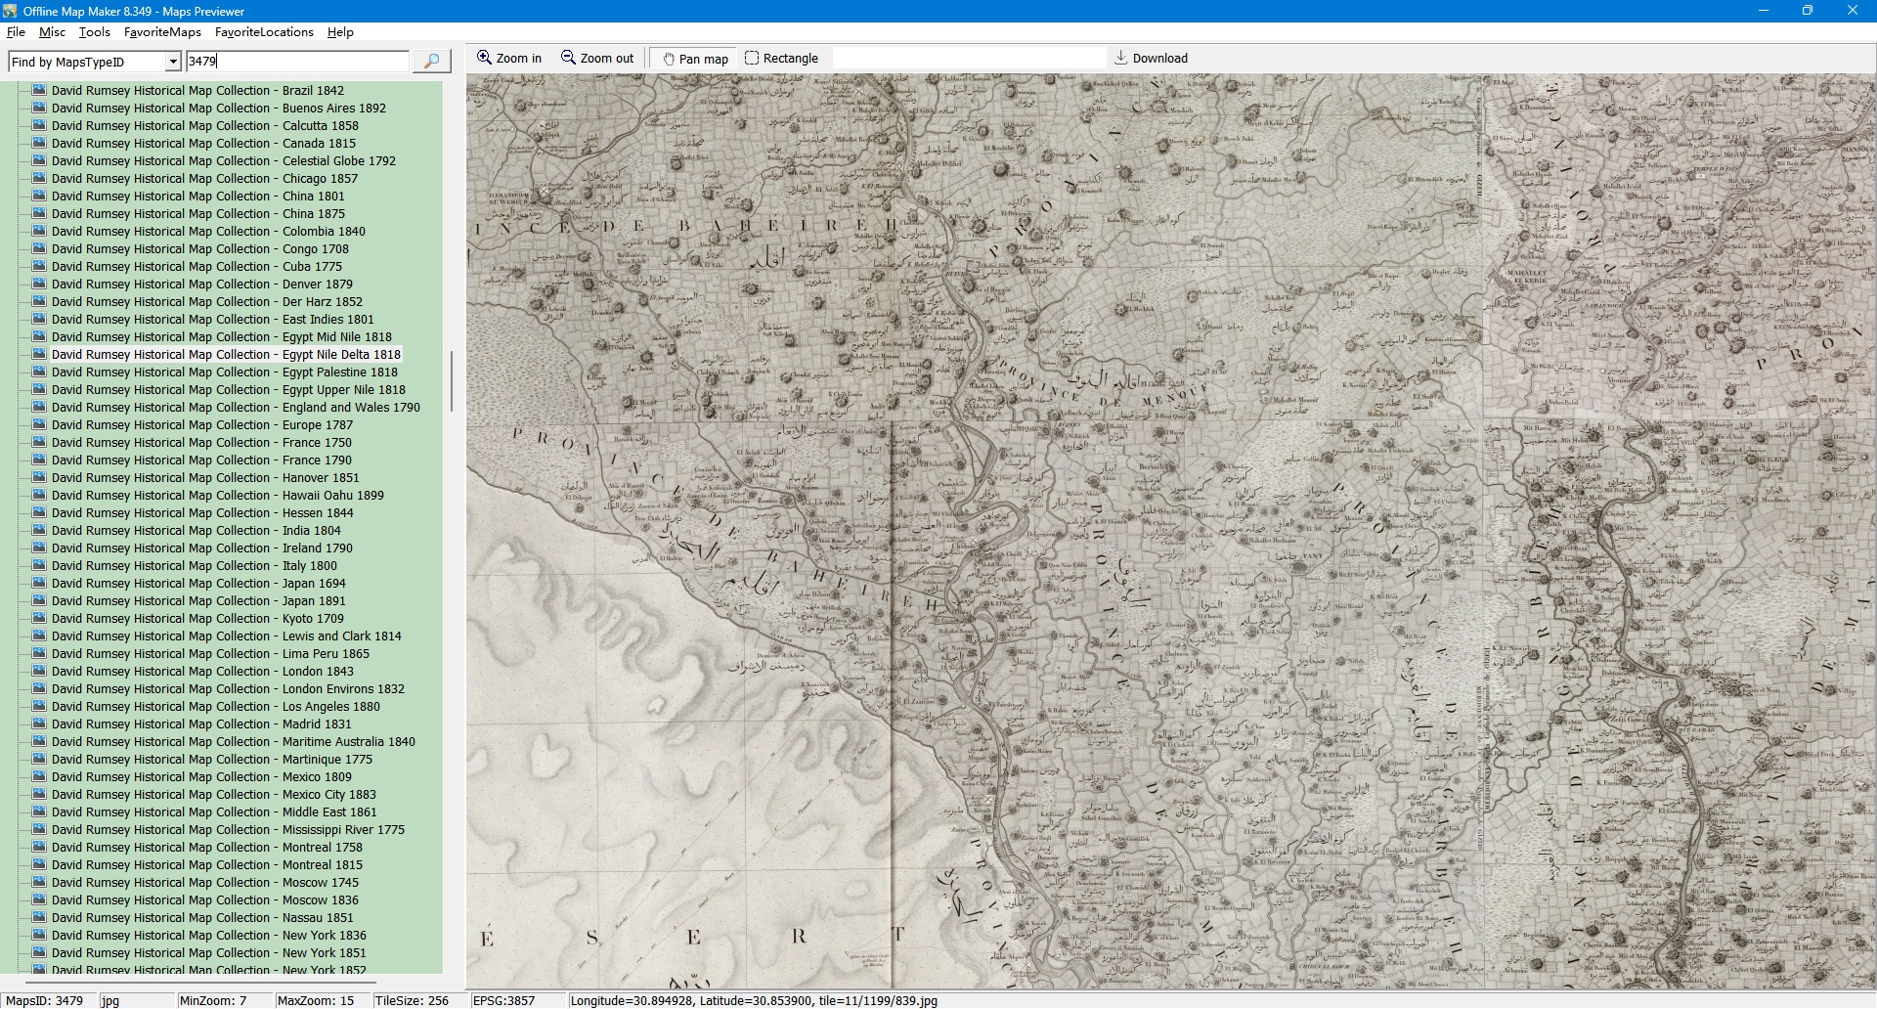Open the File menu
The image size is (1877, 1009).
point(16,32)
